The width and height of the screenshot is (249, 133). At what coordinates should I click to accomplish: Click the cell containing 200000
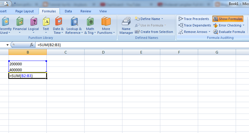click(x=28, y=64)
